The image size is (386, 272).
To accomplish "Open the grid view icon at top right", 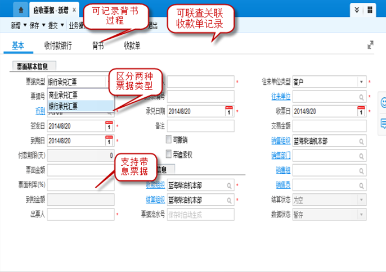I will pyautogui.click(x=370, y=10).
